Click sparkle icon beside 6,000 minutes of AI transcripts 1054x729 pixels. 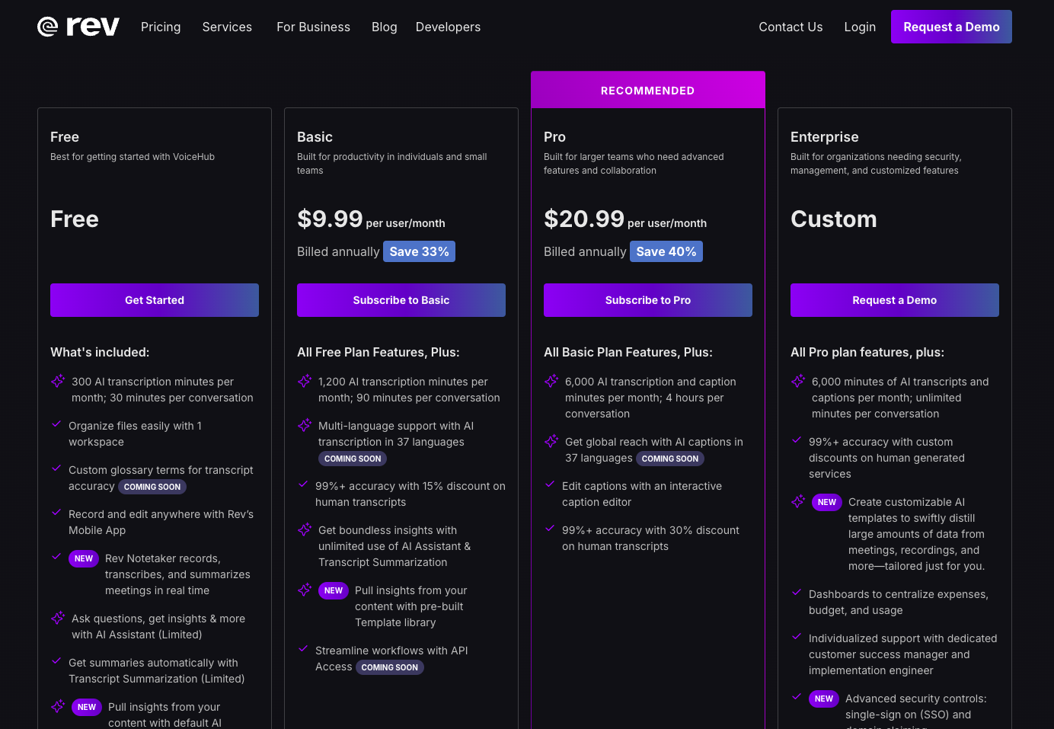(798, 381)
